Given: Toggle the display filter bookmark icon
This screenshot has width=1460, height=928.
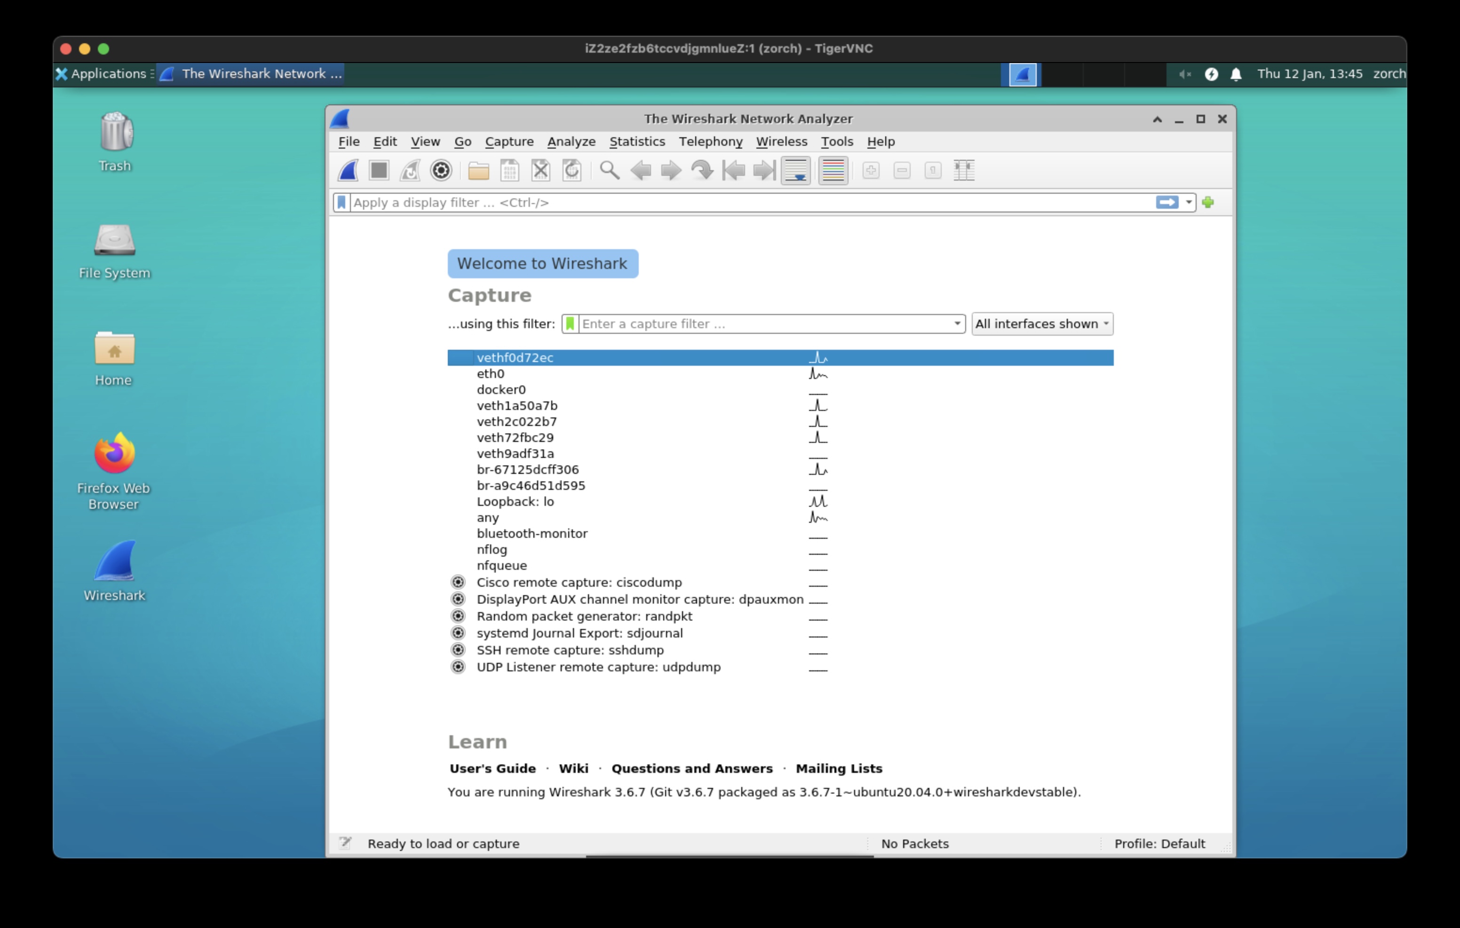Looking at the screenshot, I should 341,202.
